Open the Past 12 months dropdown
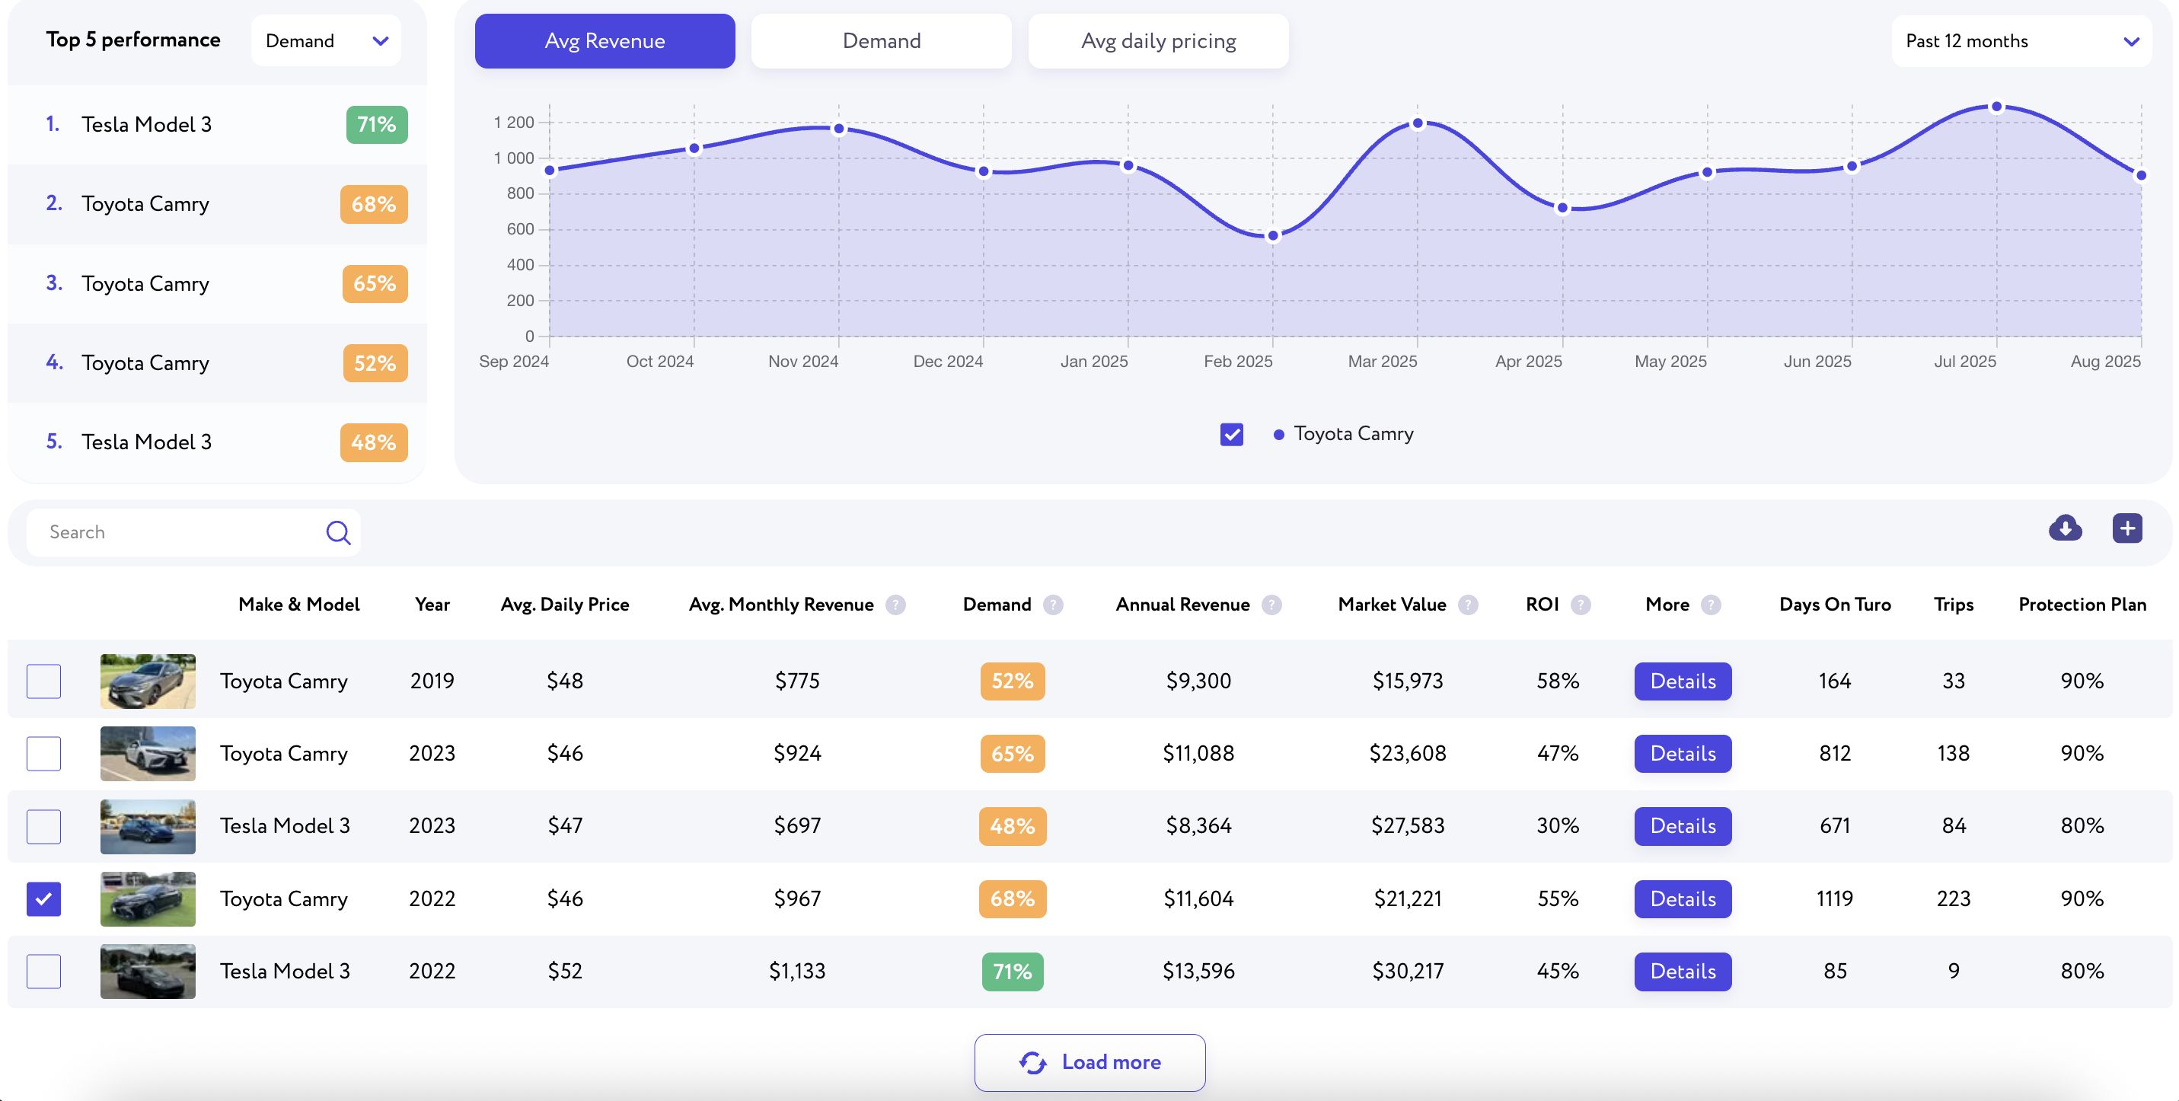 click(2020, 40)
